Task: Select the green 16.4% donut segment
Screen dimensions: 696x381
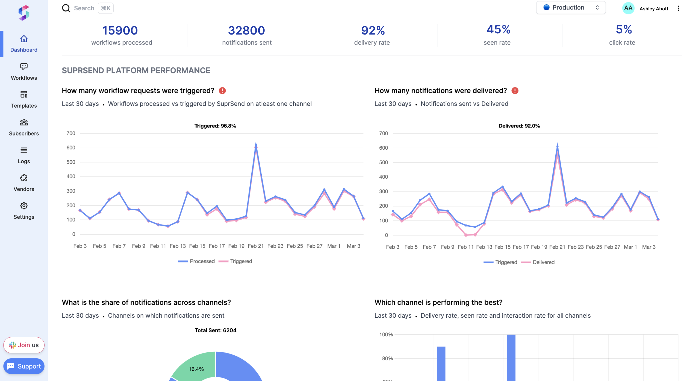Action: click(196, 369)
